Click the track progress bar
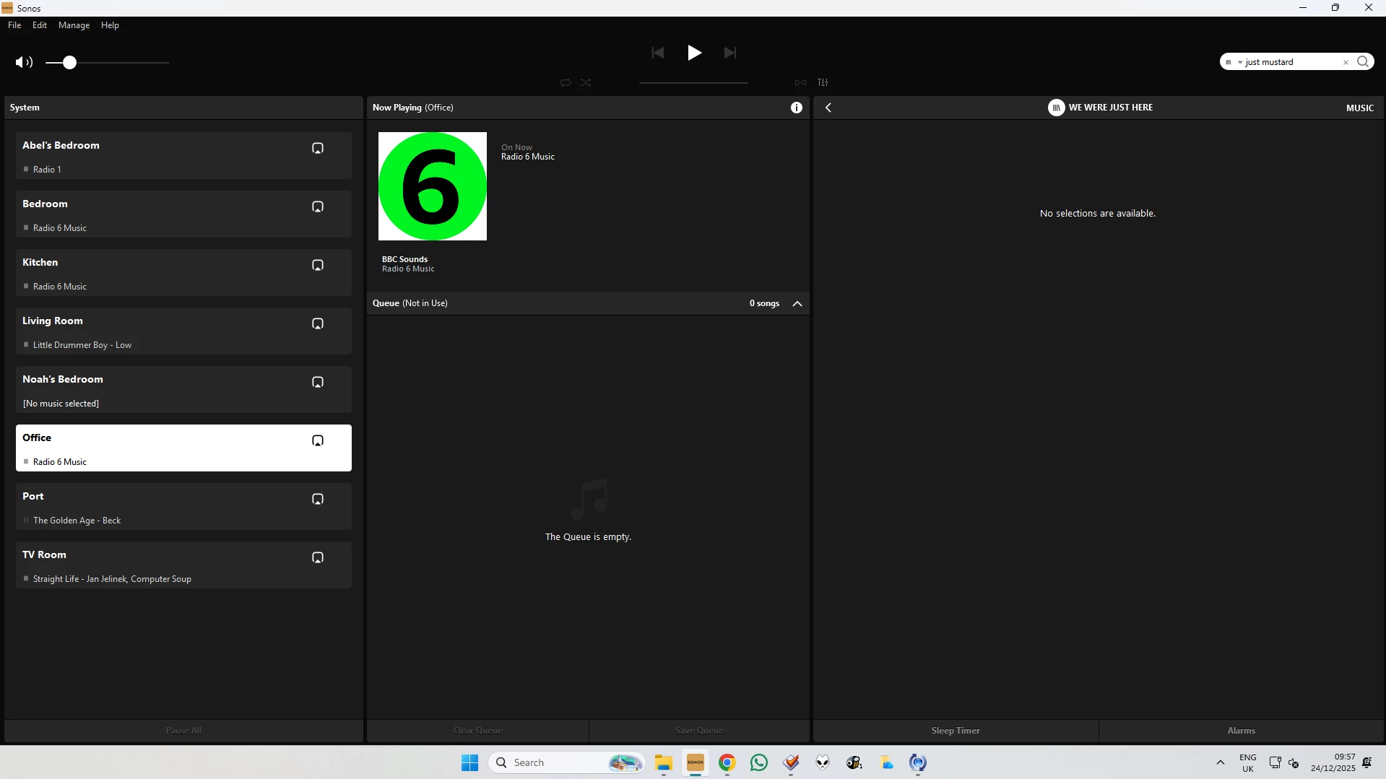The image size is (1386, 779). coord(693,83)
